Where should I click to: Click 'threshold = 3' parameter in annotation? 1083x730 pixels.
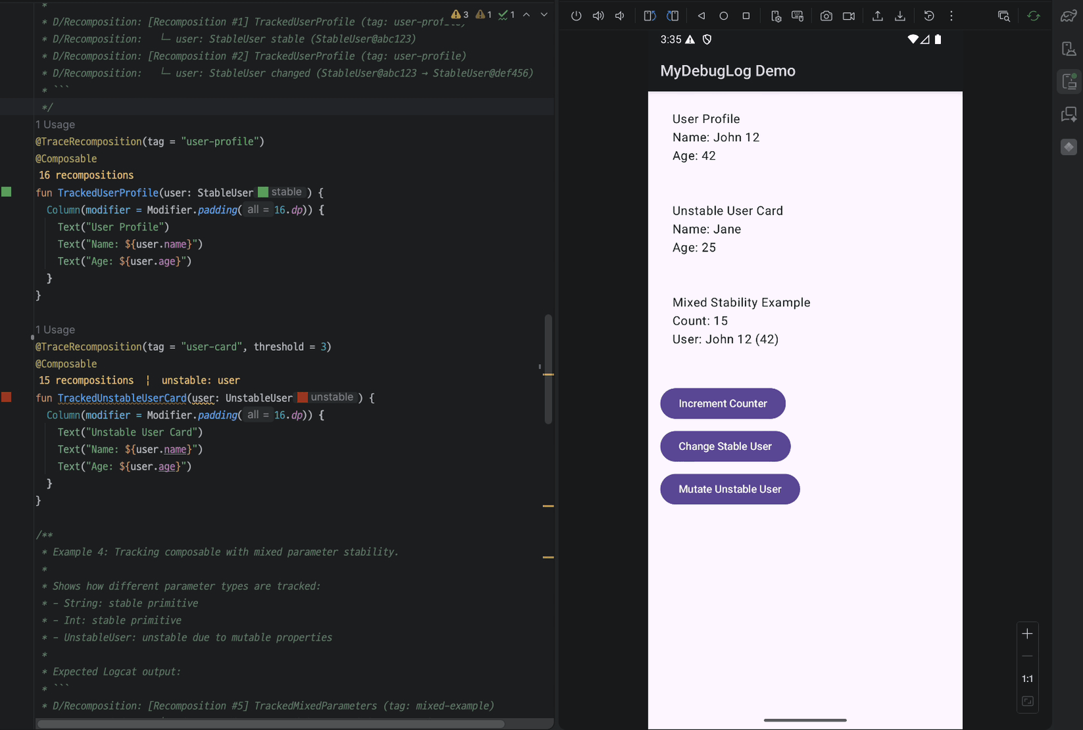[x=289, y=346]
